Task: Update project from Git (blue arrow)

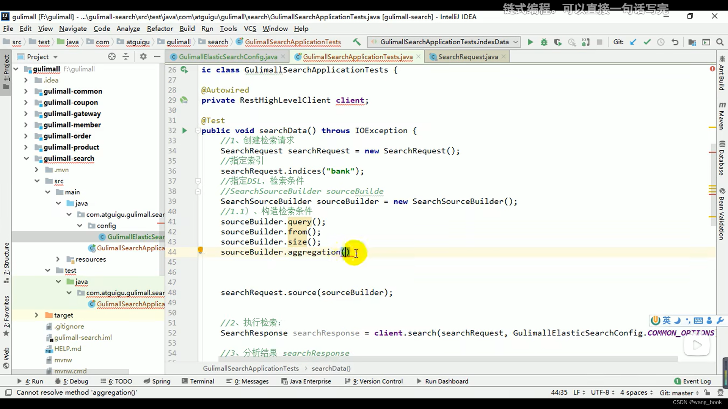Action: tap(633, 42)
